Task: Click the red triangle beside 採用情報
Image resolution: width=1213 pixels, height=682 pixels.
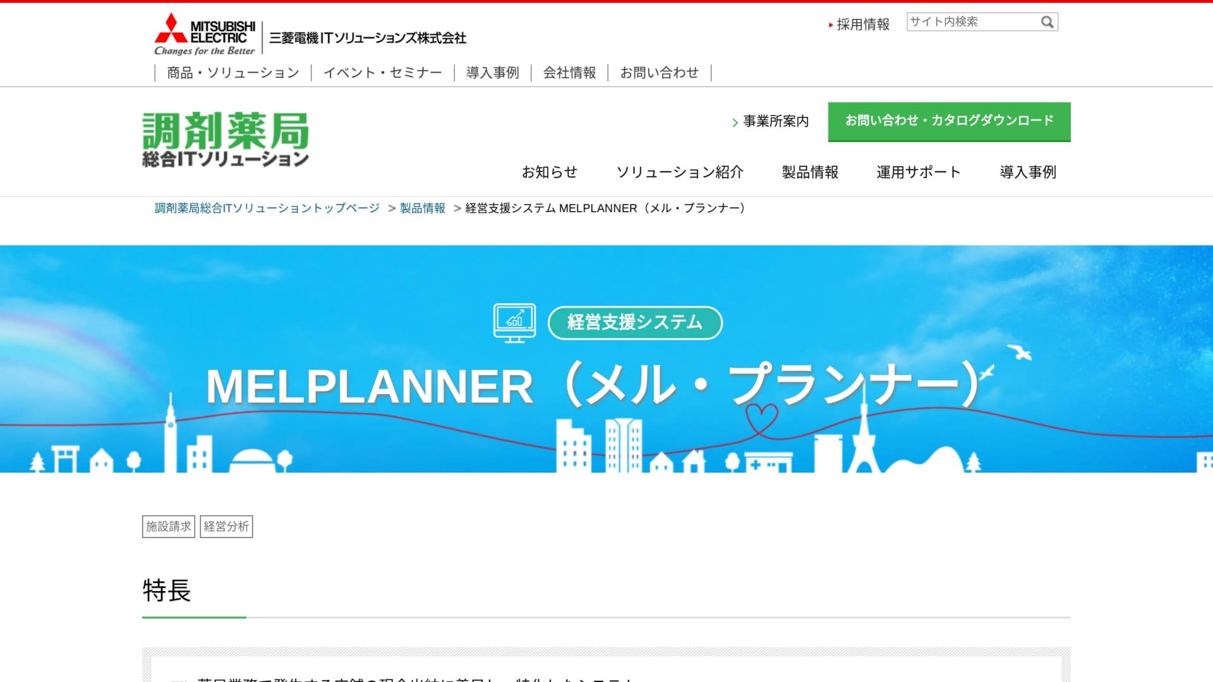Action: tap(830, 25)
